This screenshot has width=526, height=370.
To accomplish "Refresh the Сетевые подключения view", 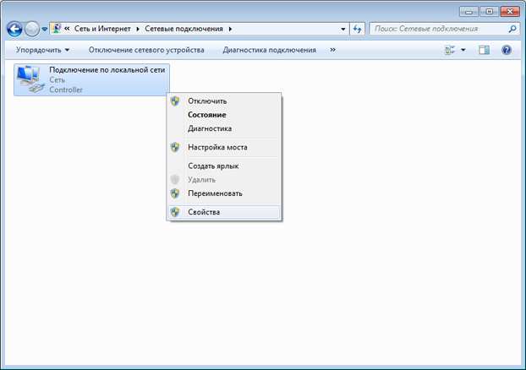I will [x=357, y=30].
